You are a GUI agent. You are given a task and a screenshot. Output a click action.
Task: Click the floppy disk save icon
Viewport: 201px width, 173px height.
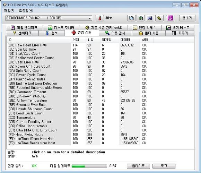150,18
